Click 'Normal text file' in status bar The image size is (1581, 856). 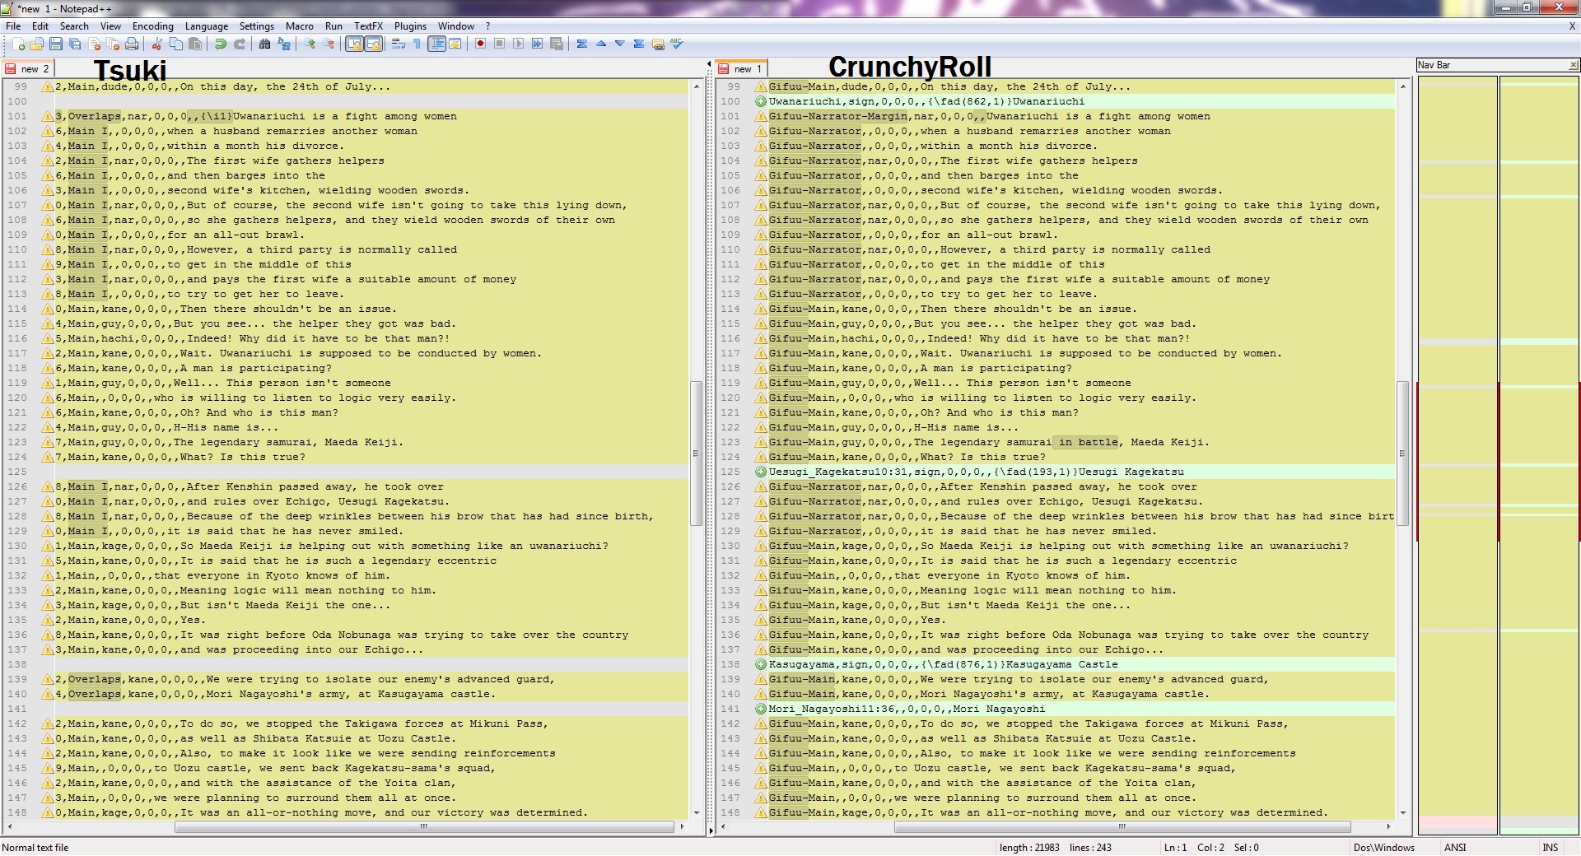click(35, 848)
